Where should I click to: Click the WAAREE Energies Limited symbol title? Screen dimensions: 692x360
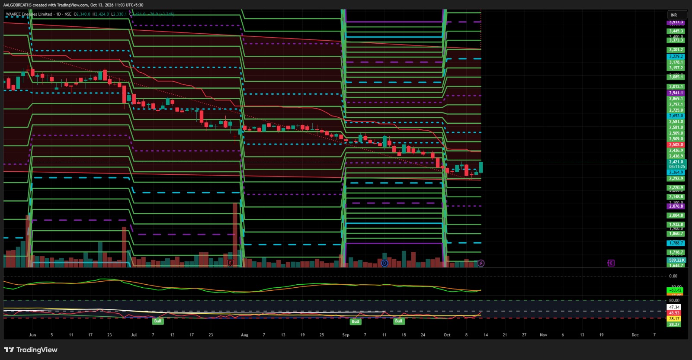(x=29, y=14)
